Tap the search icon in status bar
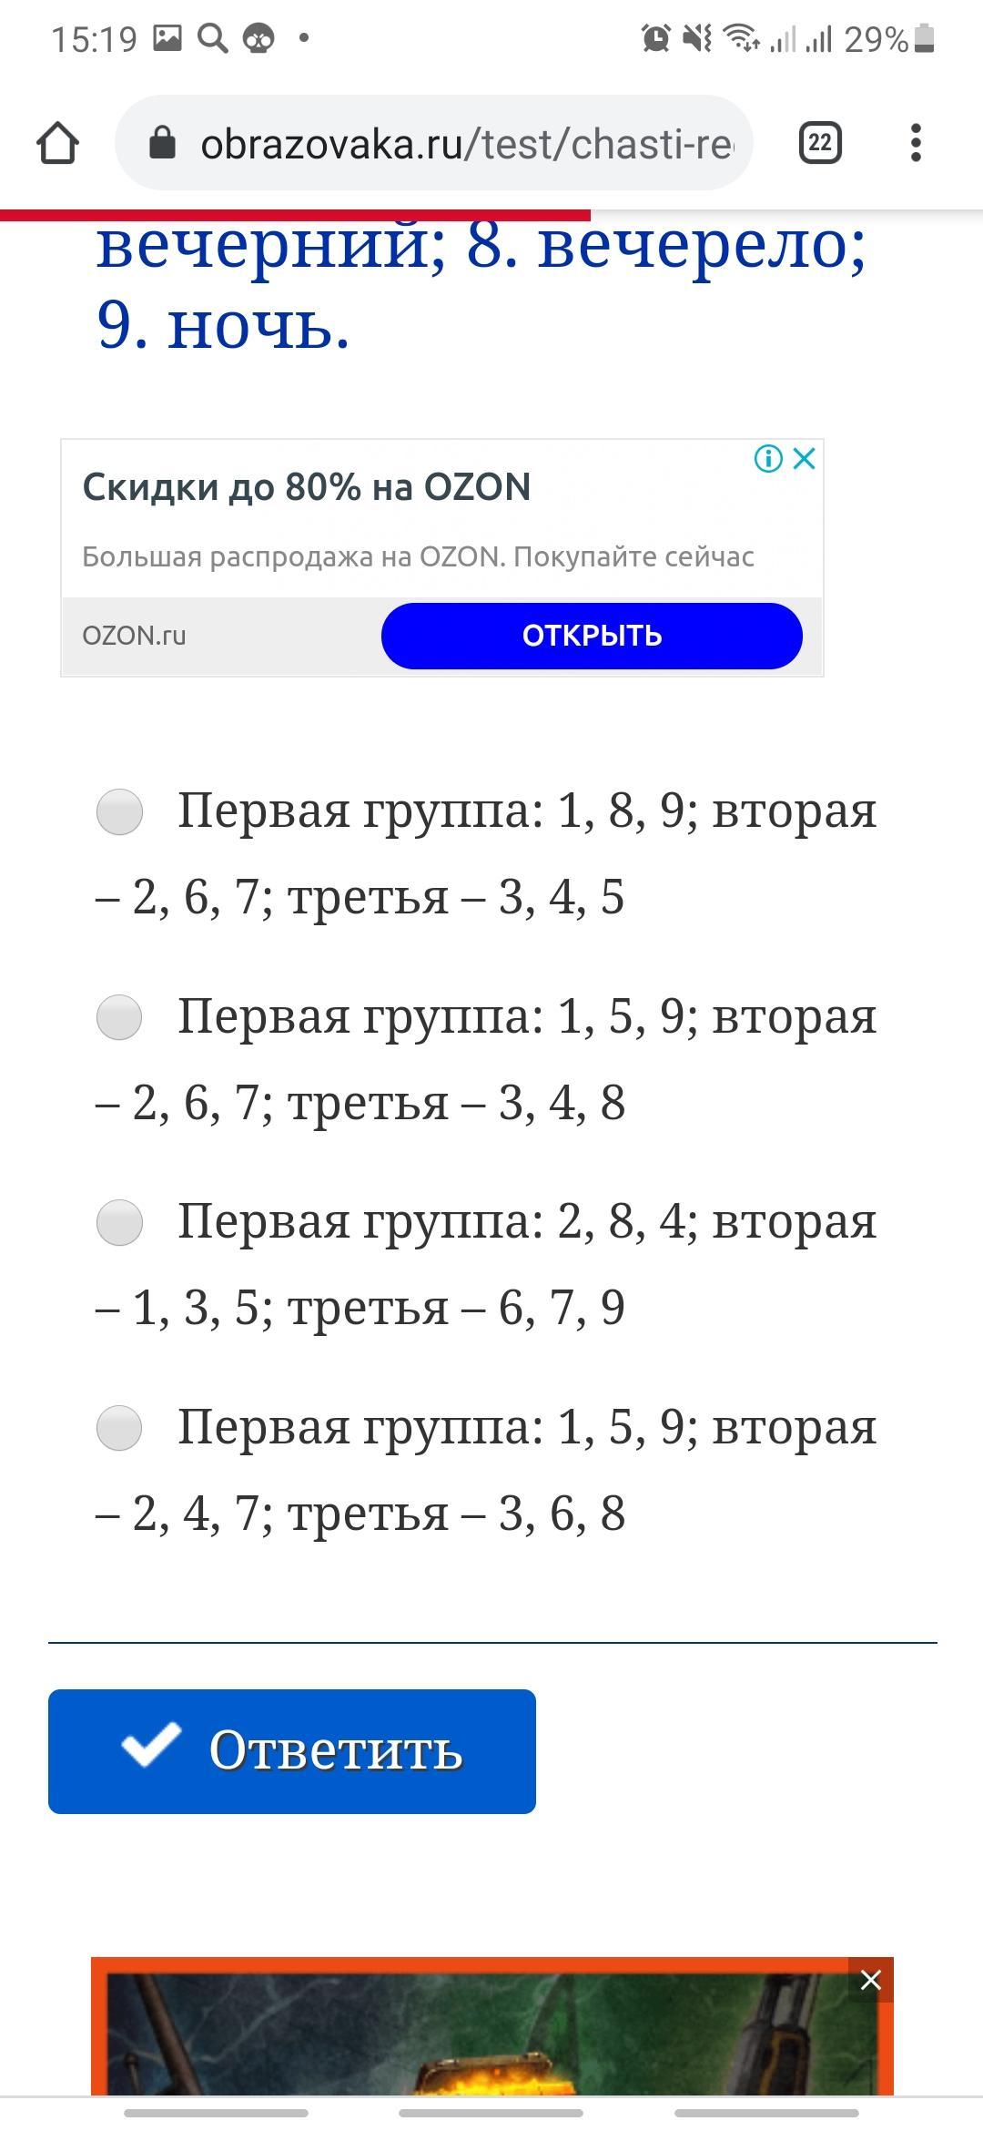 pyautogui.click(x=212, y=38)
